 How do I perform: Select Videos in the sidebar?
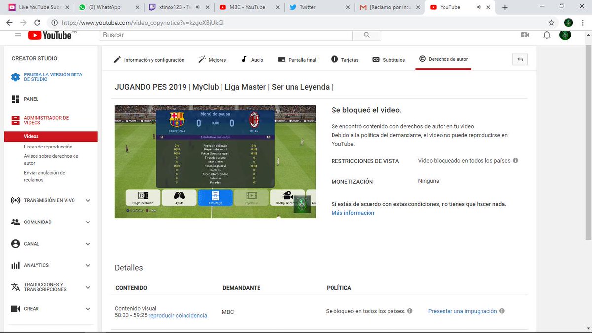pyautogui.click(x=51, y=136)
